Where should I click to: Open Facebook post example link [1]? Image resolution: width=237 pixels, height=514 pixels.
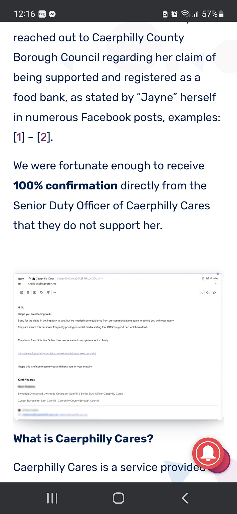[x=19, y=137]
